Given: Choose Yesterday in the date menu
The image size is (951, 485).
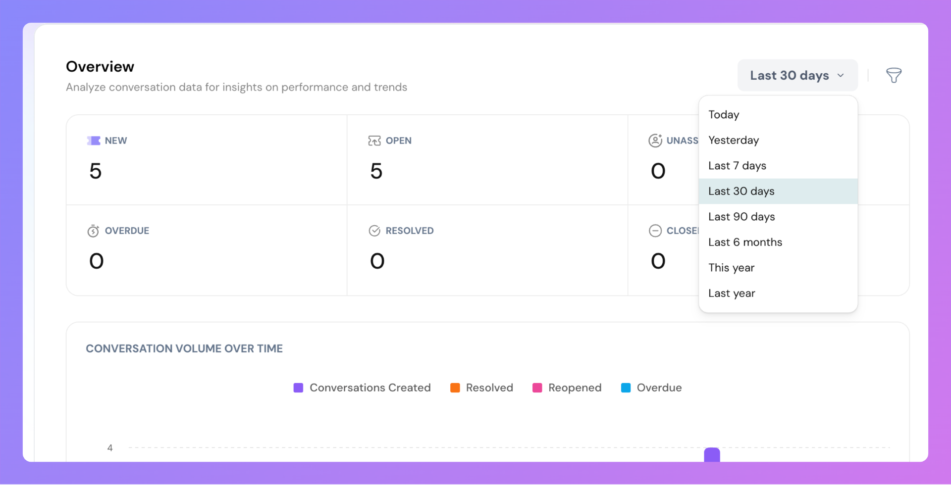Looking at the screenshot, I should (734, 141).
